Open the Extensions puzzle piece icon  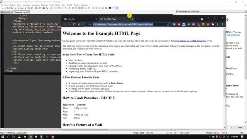click(213, 24)
